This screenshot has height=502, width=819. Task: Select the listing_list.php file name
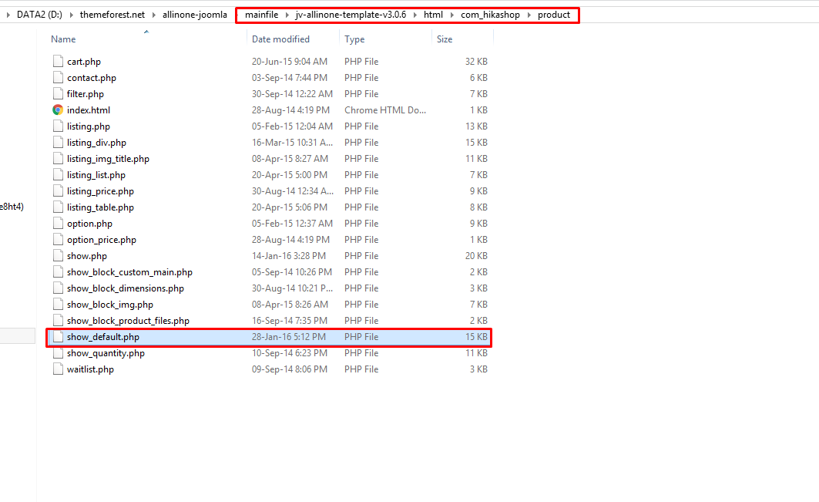pyautogui.click(x=96, y=174)
